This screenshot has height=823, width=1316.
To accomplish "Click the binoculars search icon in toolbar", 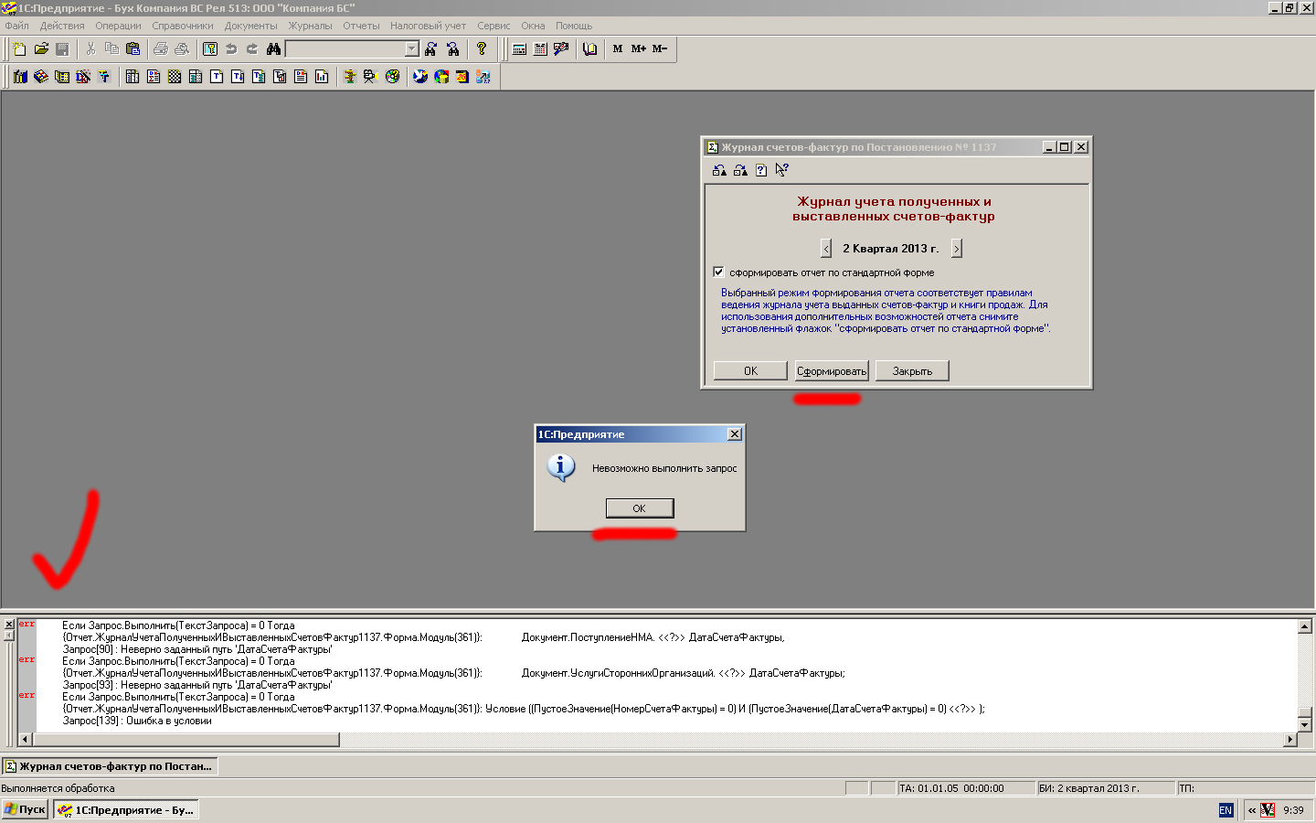I will 273,49.
